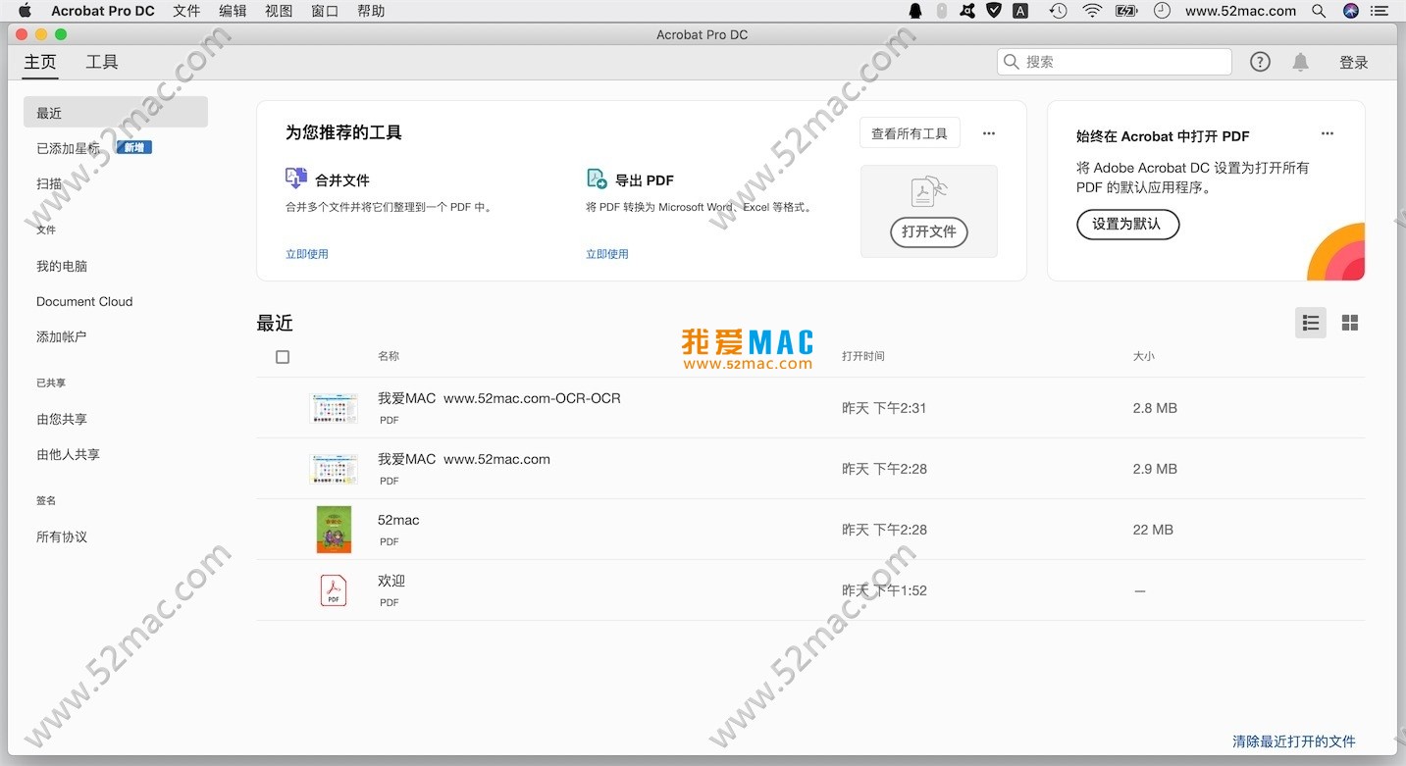Select 我的电脑 in the sidebar

(x=62, y=266)
